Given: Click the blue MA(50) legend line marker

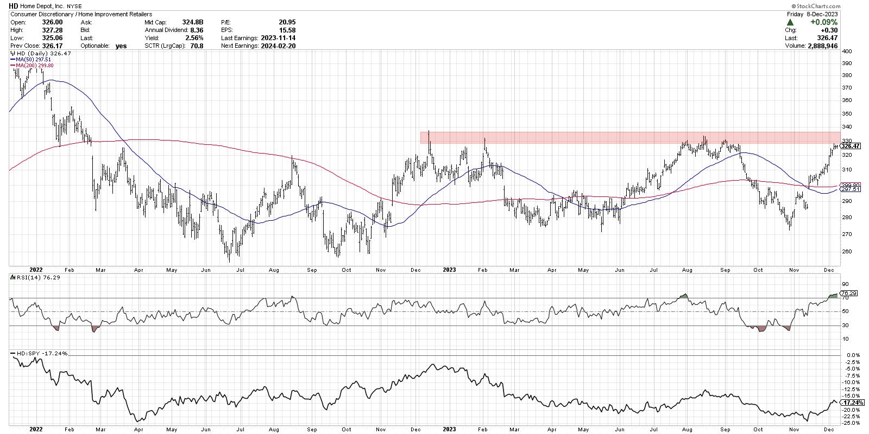Looking at the screenshot, I should point(12,60).
